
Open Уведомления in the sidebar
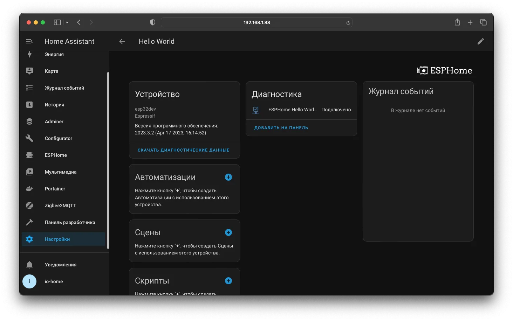63,265
